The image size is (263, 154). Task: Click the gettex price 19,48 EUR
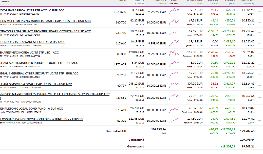coord(196,41)
